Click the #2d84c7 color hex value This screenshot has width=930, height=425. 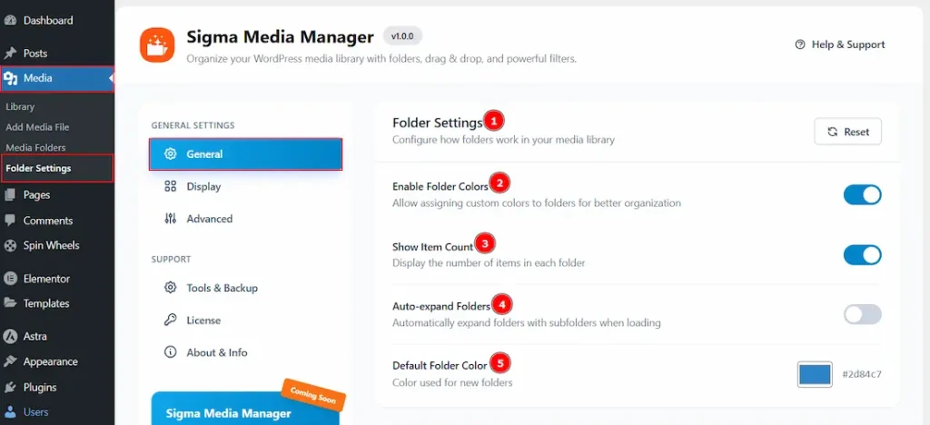[862, 375]
